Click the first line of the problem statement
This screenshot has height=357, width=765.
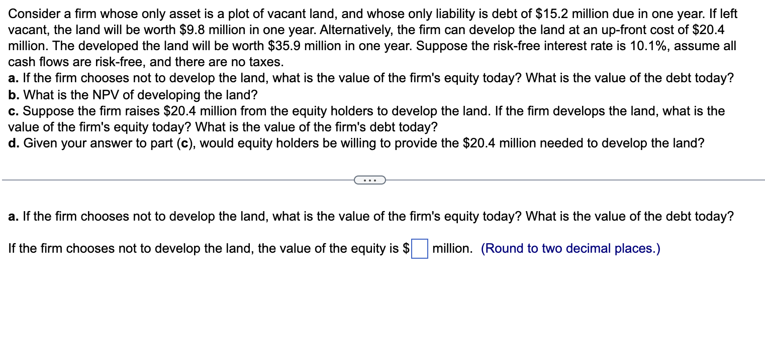302,14
